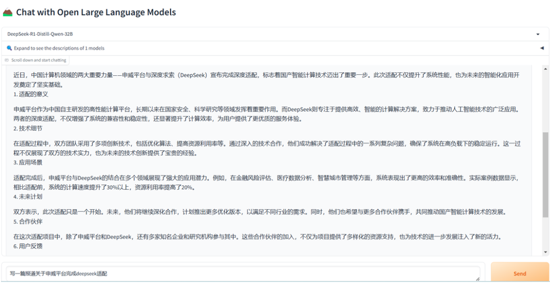Click the mountain logo icon in header

point(7,12)
